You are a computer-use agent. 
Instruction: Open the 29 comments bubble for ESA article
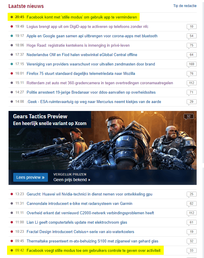click(191, 102)
